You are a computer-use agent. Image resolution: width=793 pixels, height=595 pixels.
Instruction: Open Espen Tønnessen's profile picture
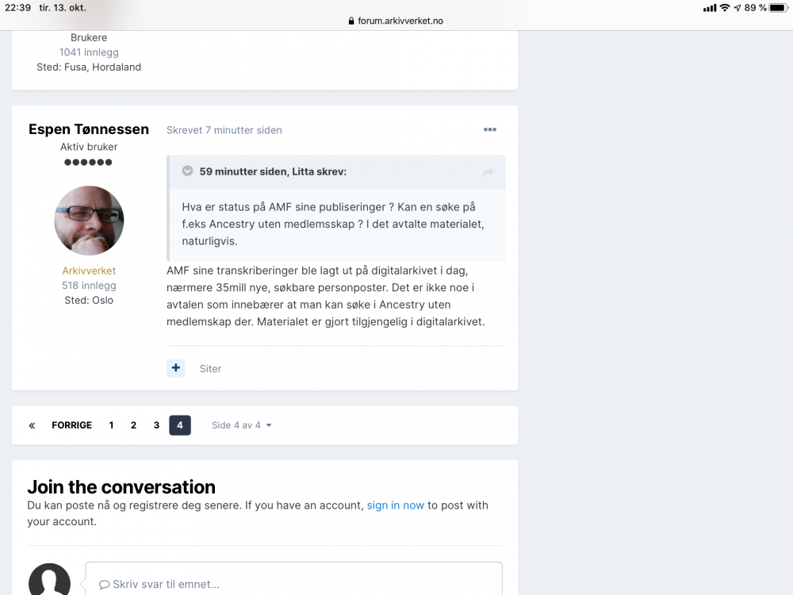pos(89,221)
